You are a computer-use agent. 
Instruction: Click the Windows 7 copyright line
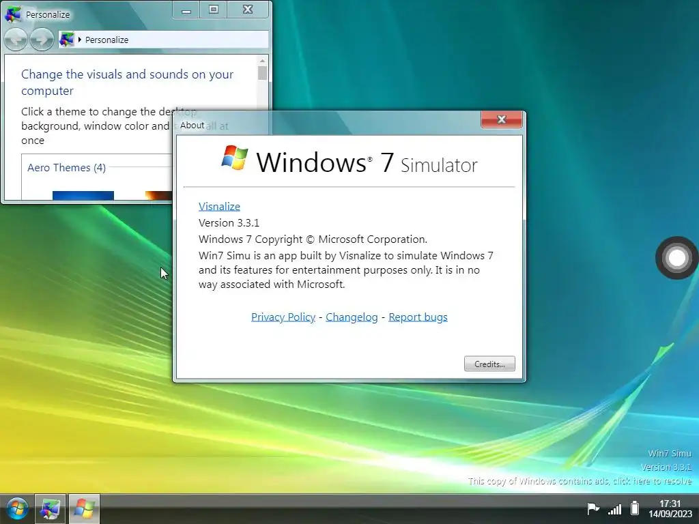[x=313, y=239]
